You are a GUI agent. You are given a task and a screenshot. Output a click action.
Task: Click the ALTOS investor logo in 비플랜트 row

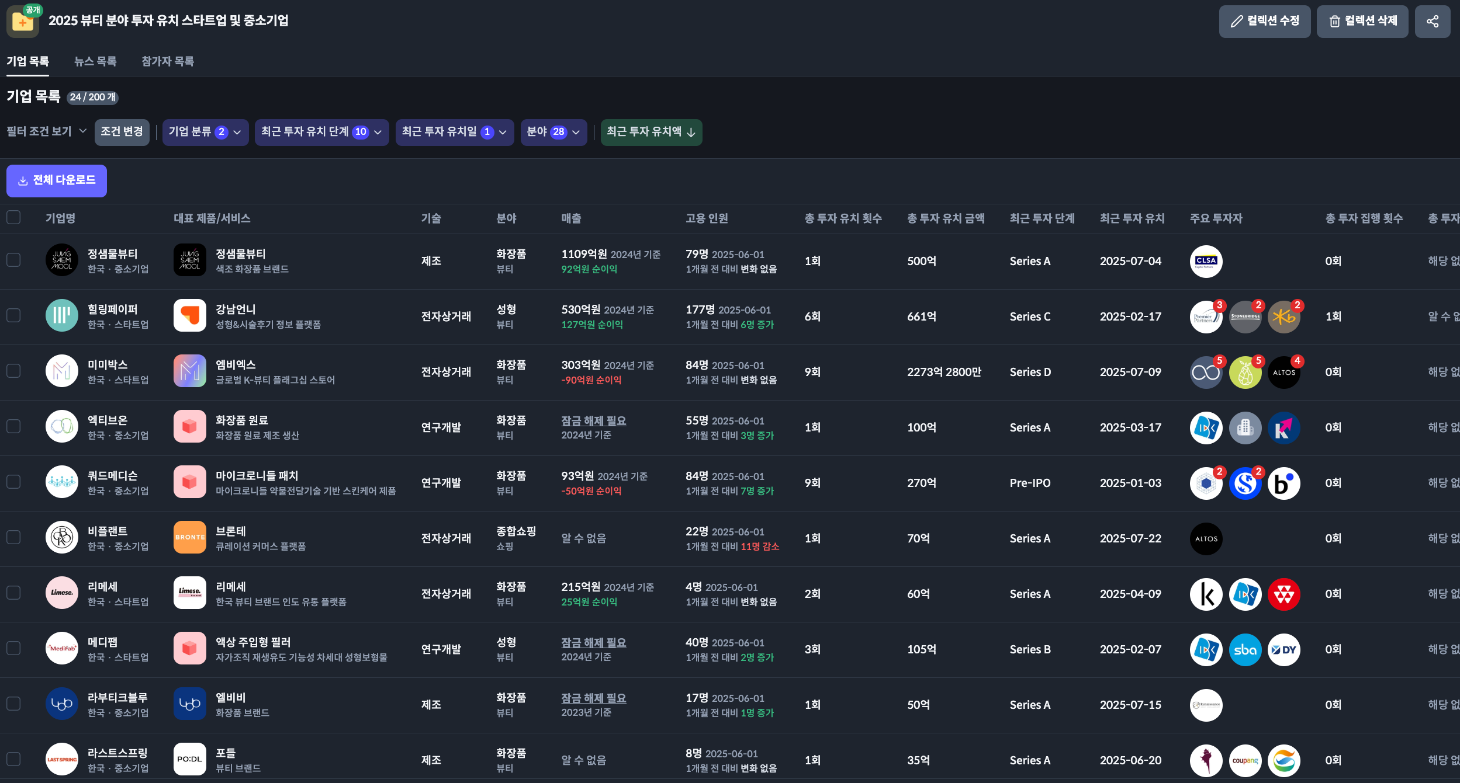tap(1206, 538)
